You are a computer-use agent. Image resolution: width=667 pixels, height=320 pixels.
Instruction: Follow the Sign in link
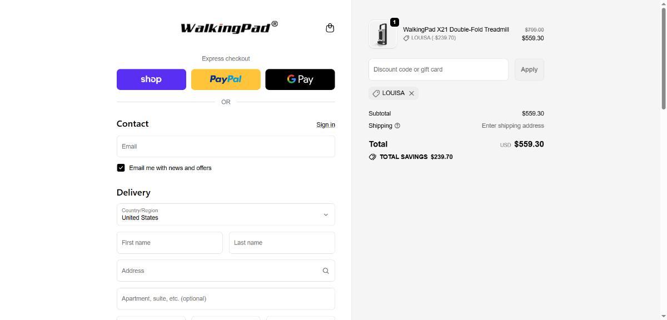click(326, 124)
